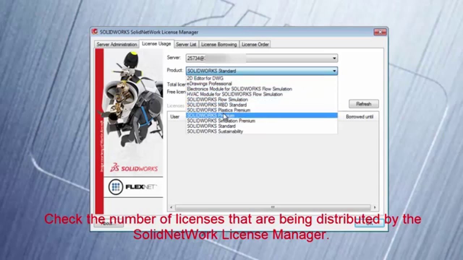Click the Refresh button
Image resolution: width=463 pixels, height=260 pixels.
coord(364,104)
